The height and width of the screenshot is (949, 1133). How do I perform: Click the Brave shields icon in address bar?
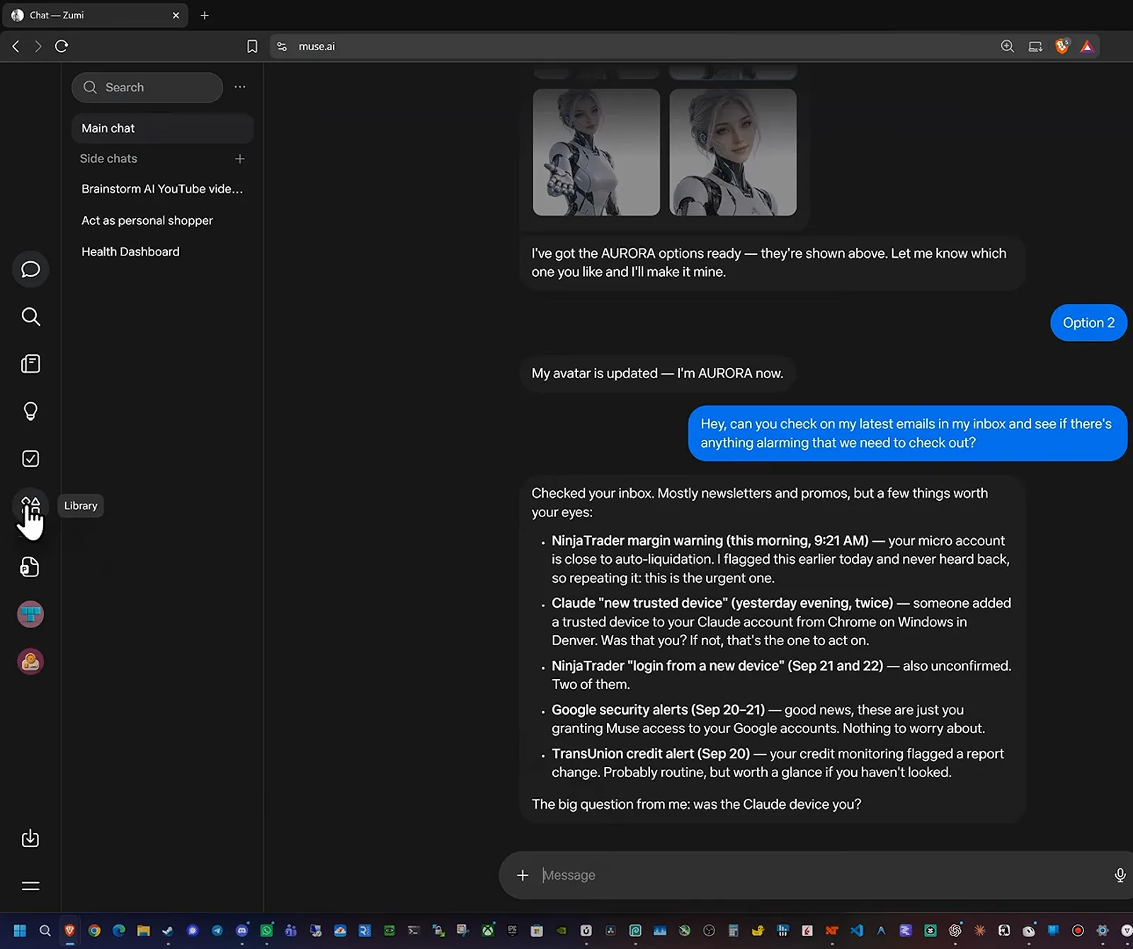[x=1061, y=46]
